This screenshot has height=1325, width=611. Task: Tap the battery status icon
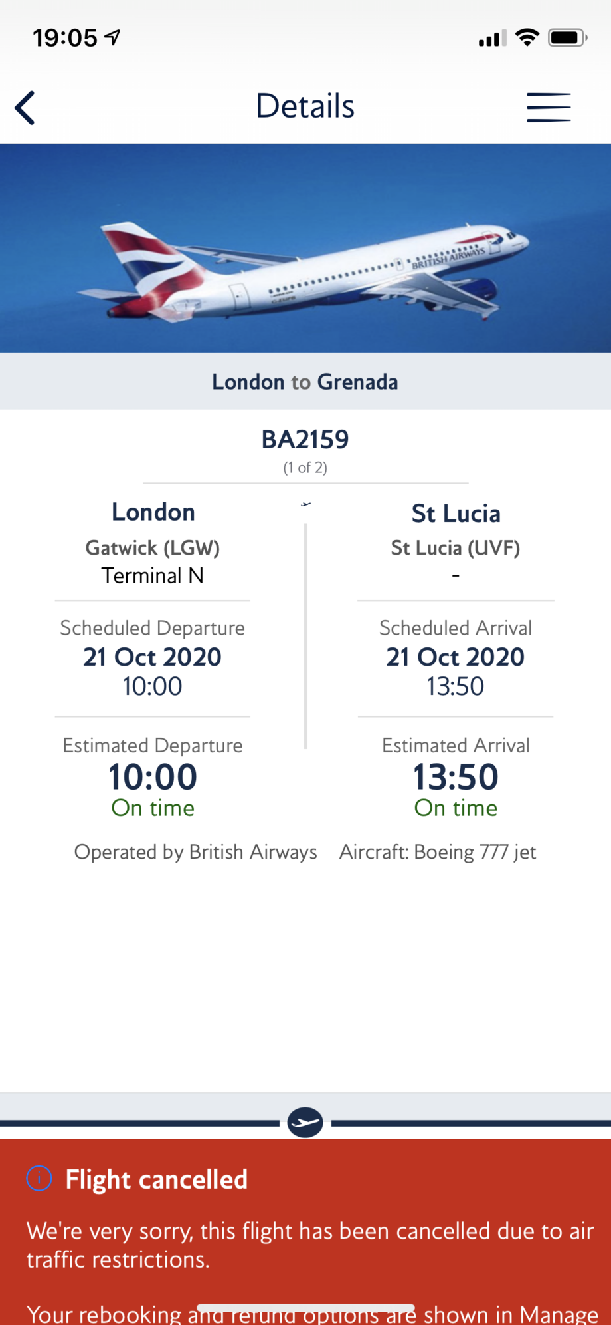567,37
